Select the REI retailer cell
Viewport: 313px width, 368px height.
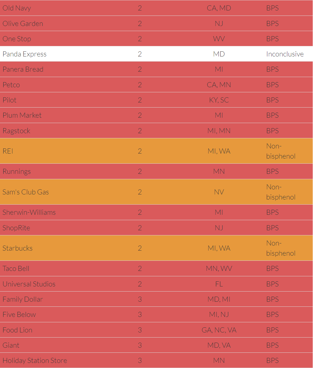tap(8, 151)
